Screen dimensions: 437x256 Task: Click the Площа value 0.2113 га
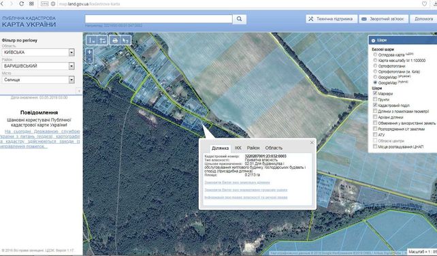pos(253,175)
